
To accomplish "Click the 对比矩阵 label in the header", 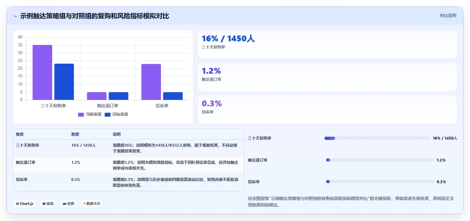I will click(x=448, y=16).
